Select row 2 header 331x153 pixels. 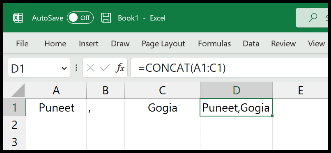(x=14, y=125)
